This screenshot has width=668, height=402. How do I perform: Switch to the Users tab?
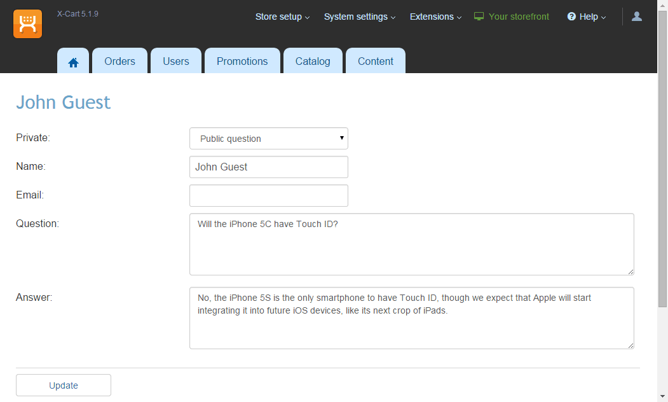176,61
